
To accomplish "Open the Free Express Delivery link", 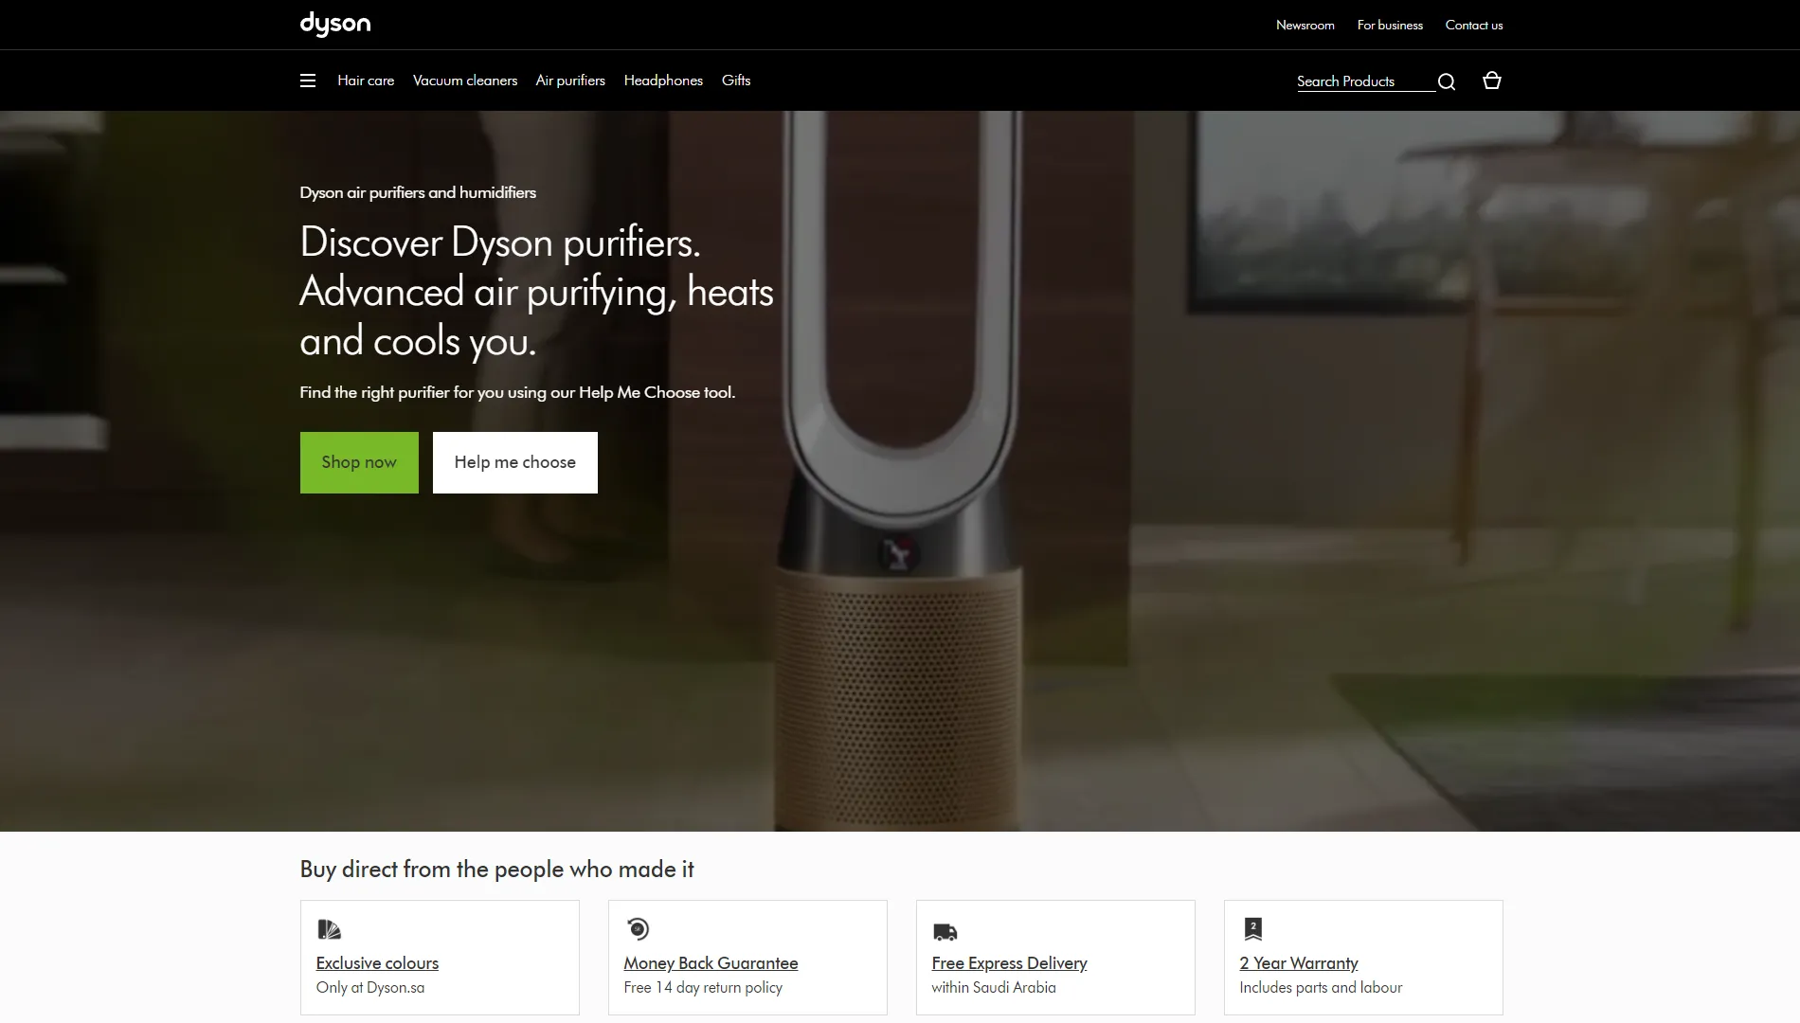I will 1009,962.
